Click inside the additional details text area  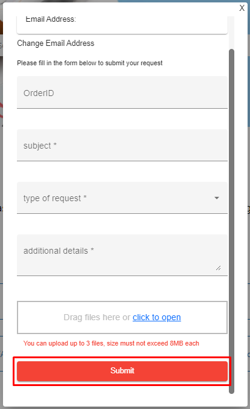coord(122,255)
